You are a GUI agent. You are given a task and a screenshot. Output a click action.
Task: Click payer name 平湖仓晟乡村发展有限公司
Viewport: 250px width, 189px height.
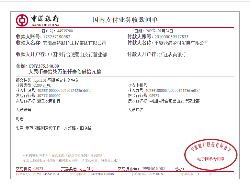[181, 43]
